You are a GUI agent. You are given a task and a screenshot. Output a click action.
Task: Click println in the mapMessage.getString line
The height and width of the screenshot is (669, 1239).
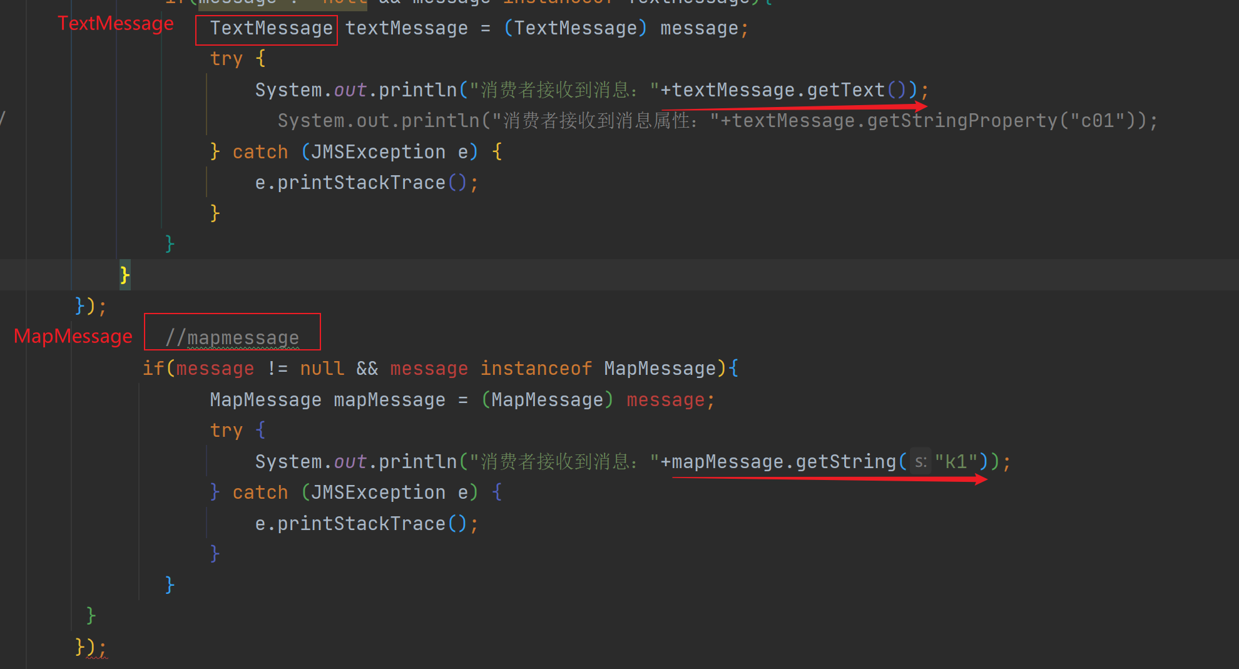[x=418, y=462]
